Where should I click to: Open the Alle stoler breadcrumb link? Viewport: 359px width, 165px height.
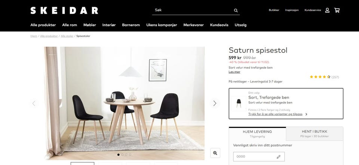click(67, 36)
